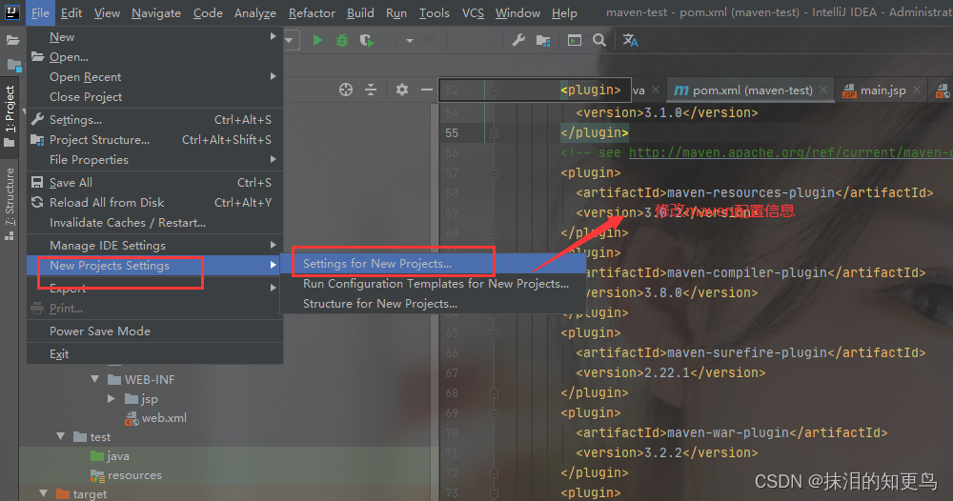
Task: Open the View menu
Action: tap(107, 12)
